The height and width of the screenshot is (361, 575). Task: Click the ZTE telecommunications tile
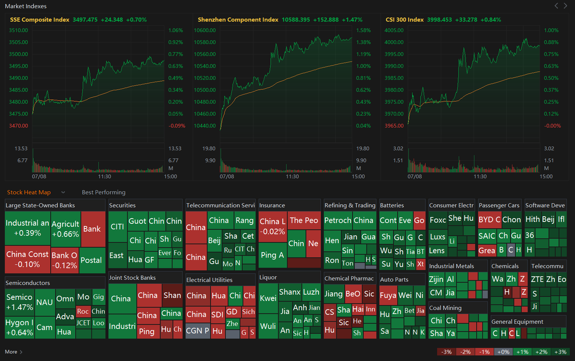pos(538,279)
